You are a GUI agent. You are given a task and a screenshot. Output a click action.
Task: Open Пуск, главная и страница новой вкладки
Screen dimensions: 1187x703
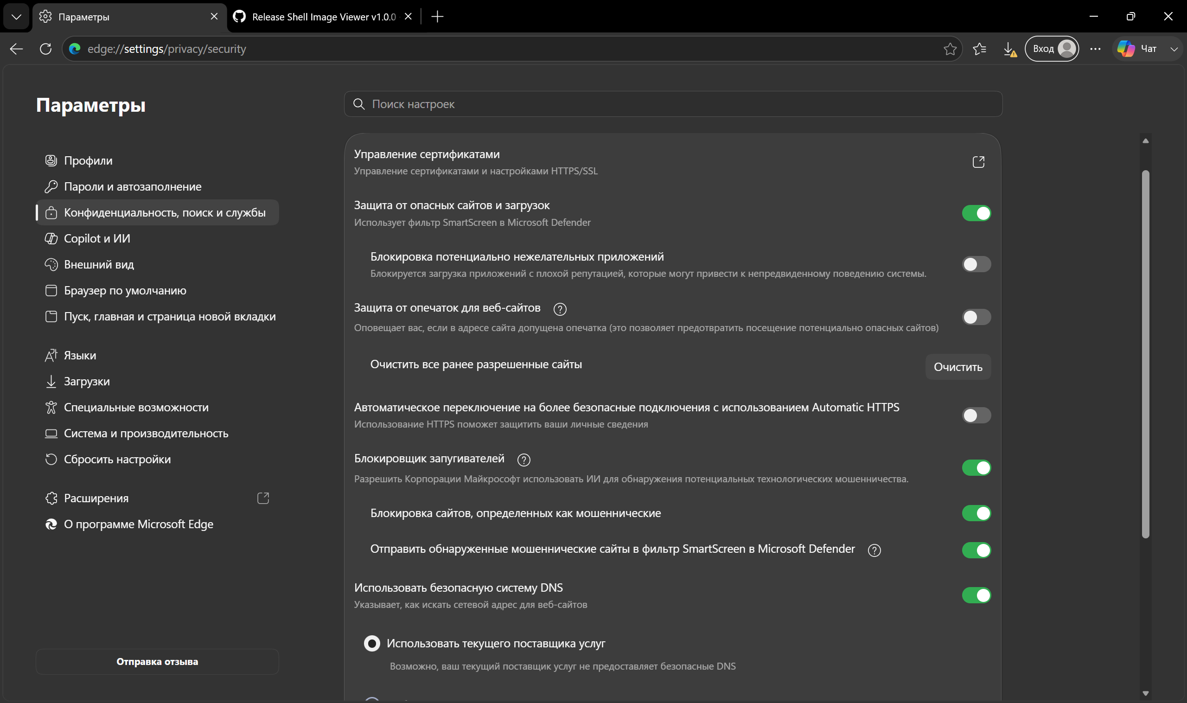point(157,316)
